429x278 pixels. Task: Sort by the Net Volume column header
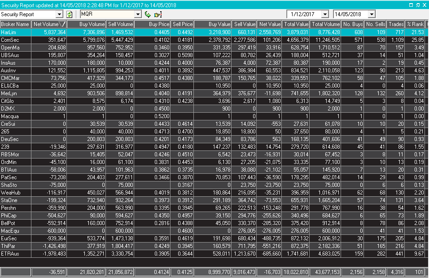[x=49, y=24]
